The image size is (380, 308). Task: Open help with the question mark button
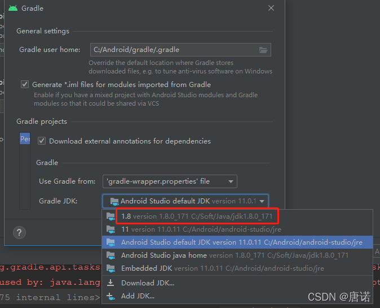point(19,233)
